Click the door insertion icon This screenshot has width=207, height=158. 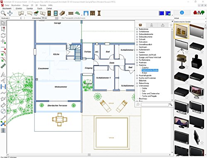click(x=49, y=13)
